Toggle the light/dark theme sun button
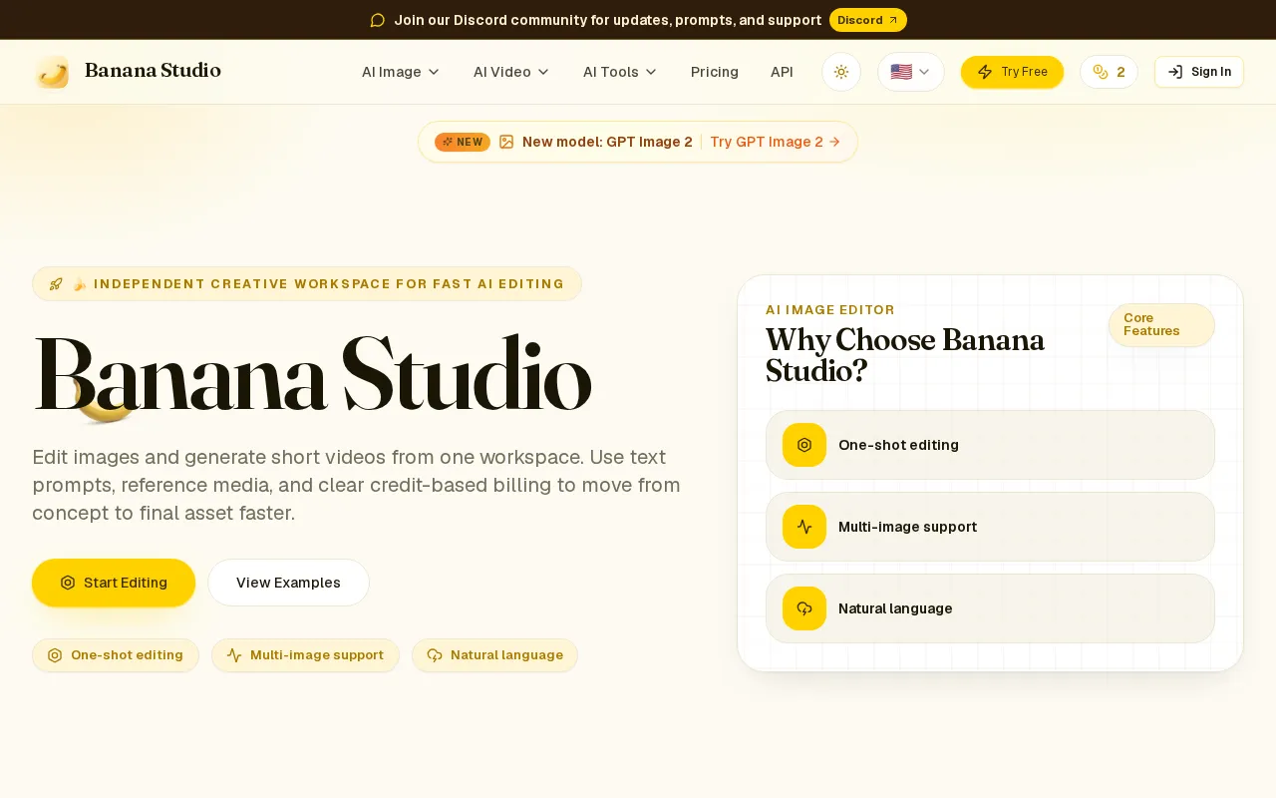The width and height of the screenshot is (1276, 798). (841, 72)
